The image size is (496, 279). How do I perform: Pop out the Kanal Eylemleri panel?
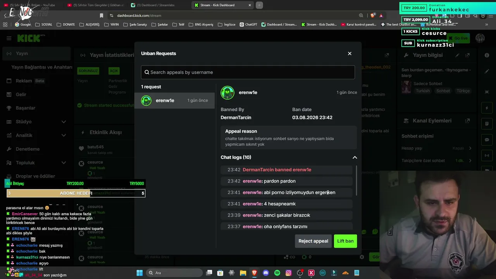pos(468,121)
